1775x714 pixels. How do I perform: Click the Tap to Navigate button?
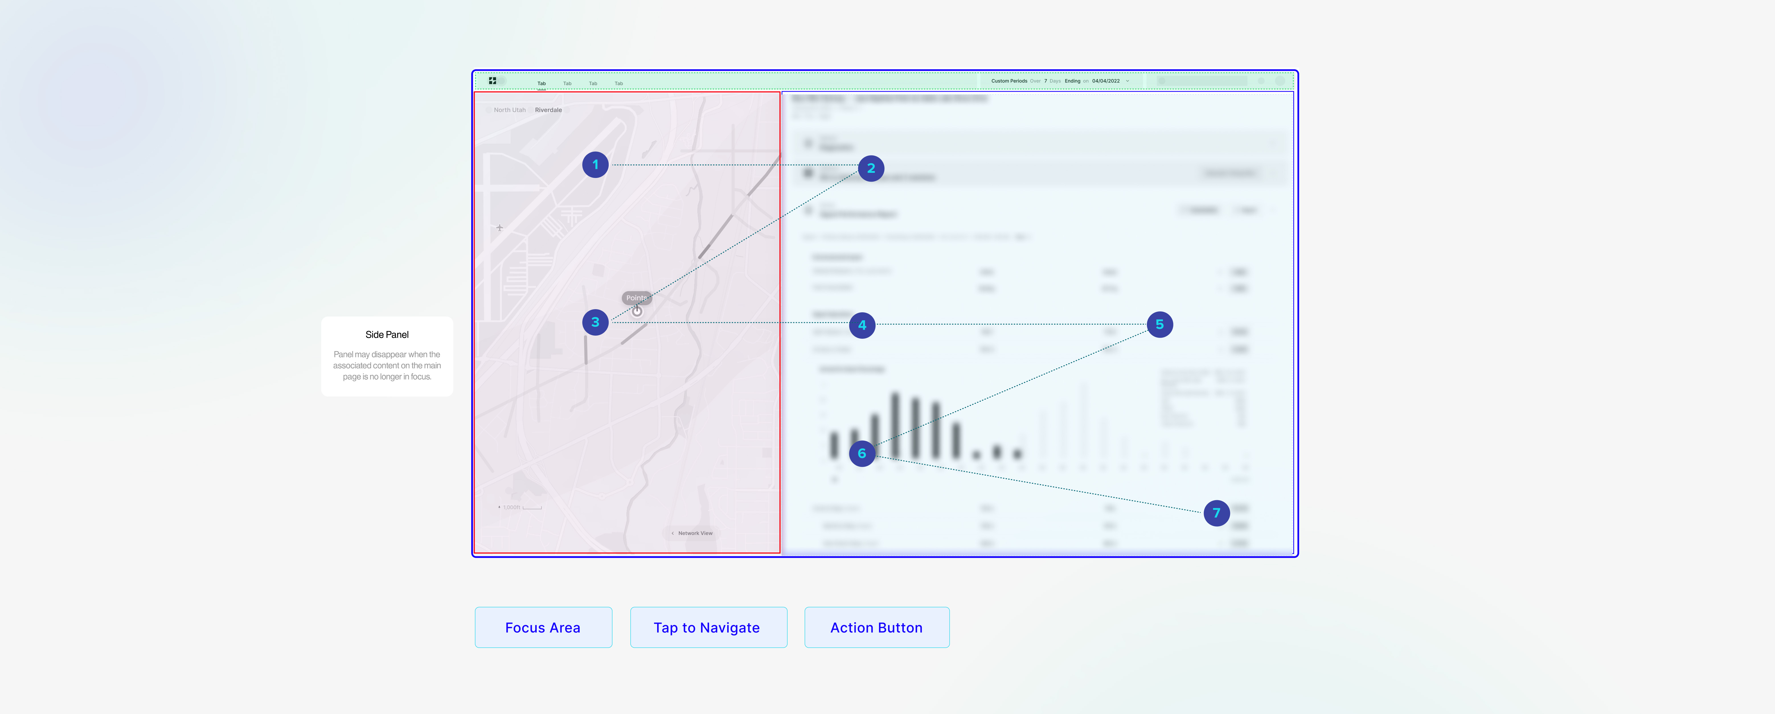pyautogui.click(x=708, y=627)
